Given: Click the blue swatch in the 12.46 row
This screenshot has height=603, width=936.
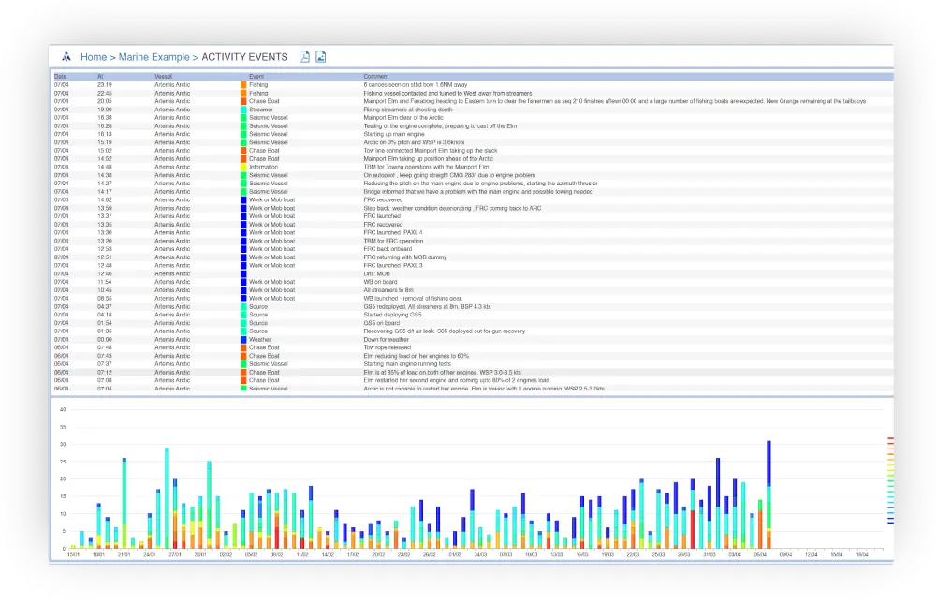Looking at the screenshot, I should pyautogui.click(x=243, y=274).
